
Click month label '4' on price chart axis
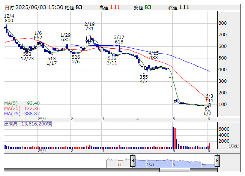(137, 119)
